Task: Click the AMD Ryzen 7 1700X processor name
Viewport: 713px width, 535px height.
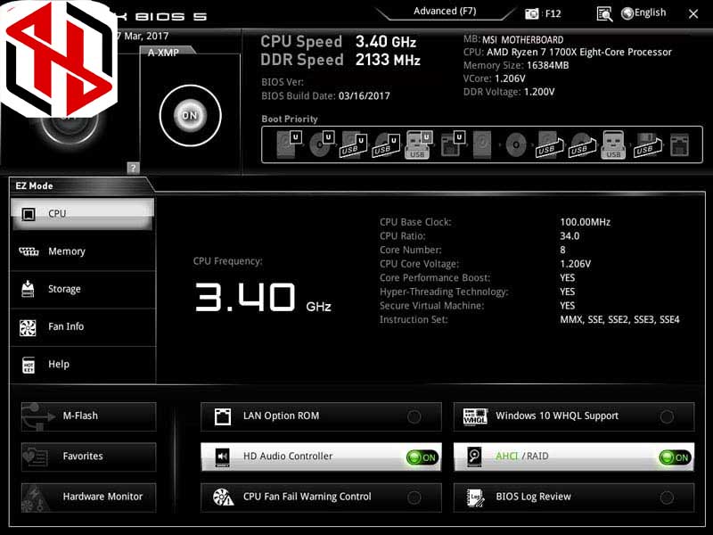Action: tap(578, 53)
